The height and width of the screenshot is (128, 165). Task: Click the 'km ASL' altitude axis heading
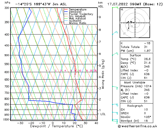(x=101, y=4)
